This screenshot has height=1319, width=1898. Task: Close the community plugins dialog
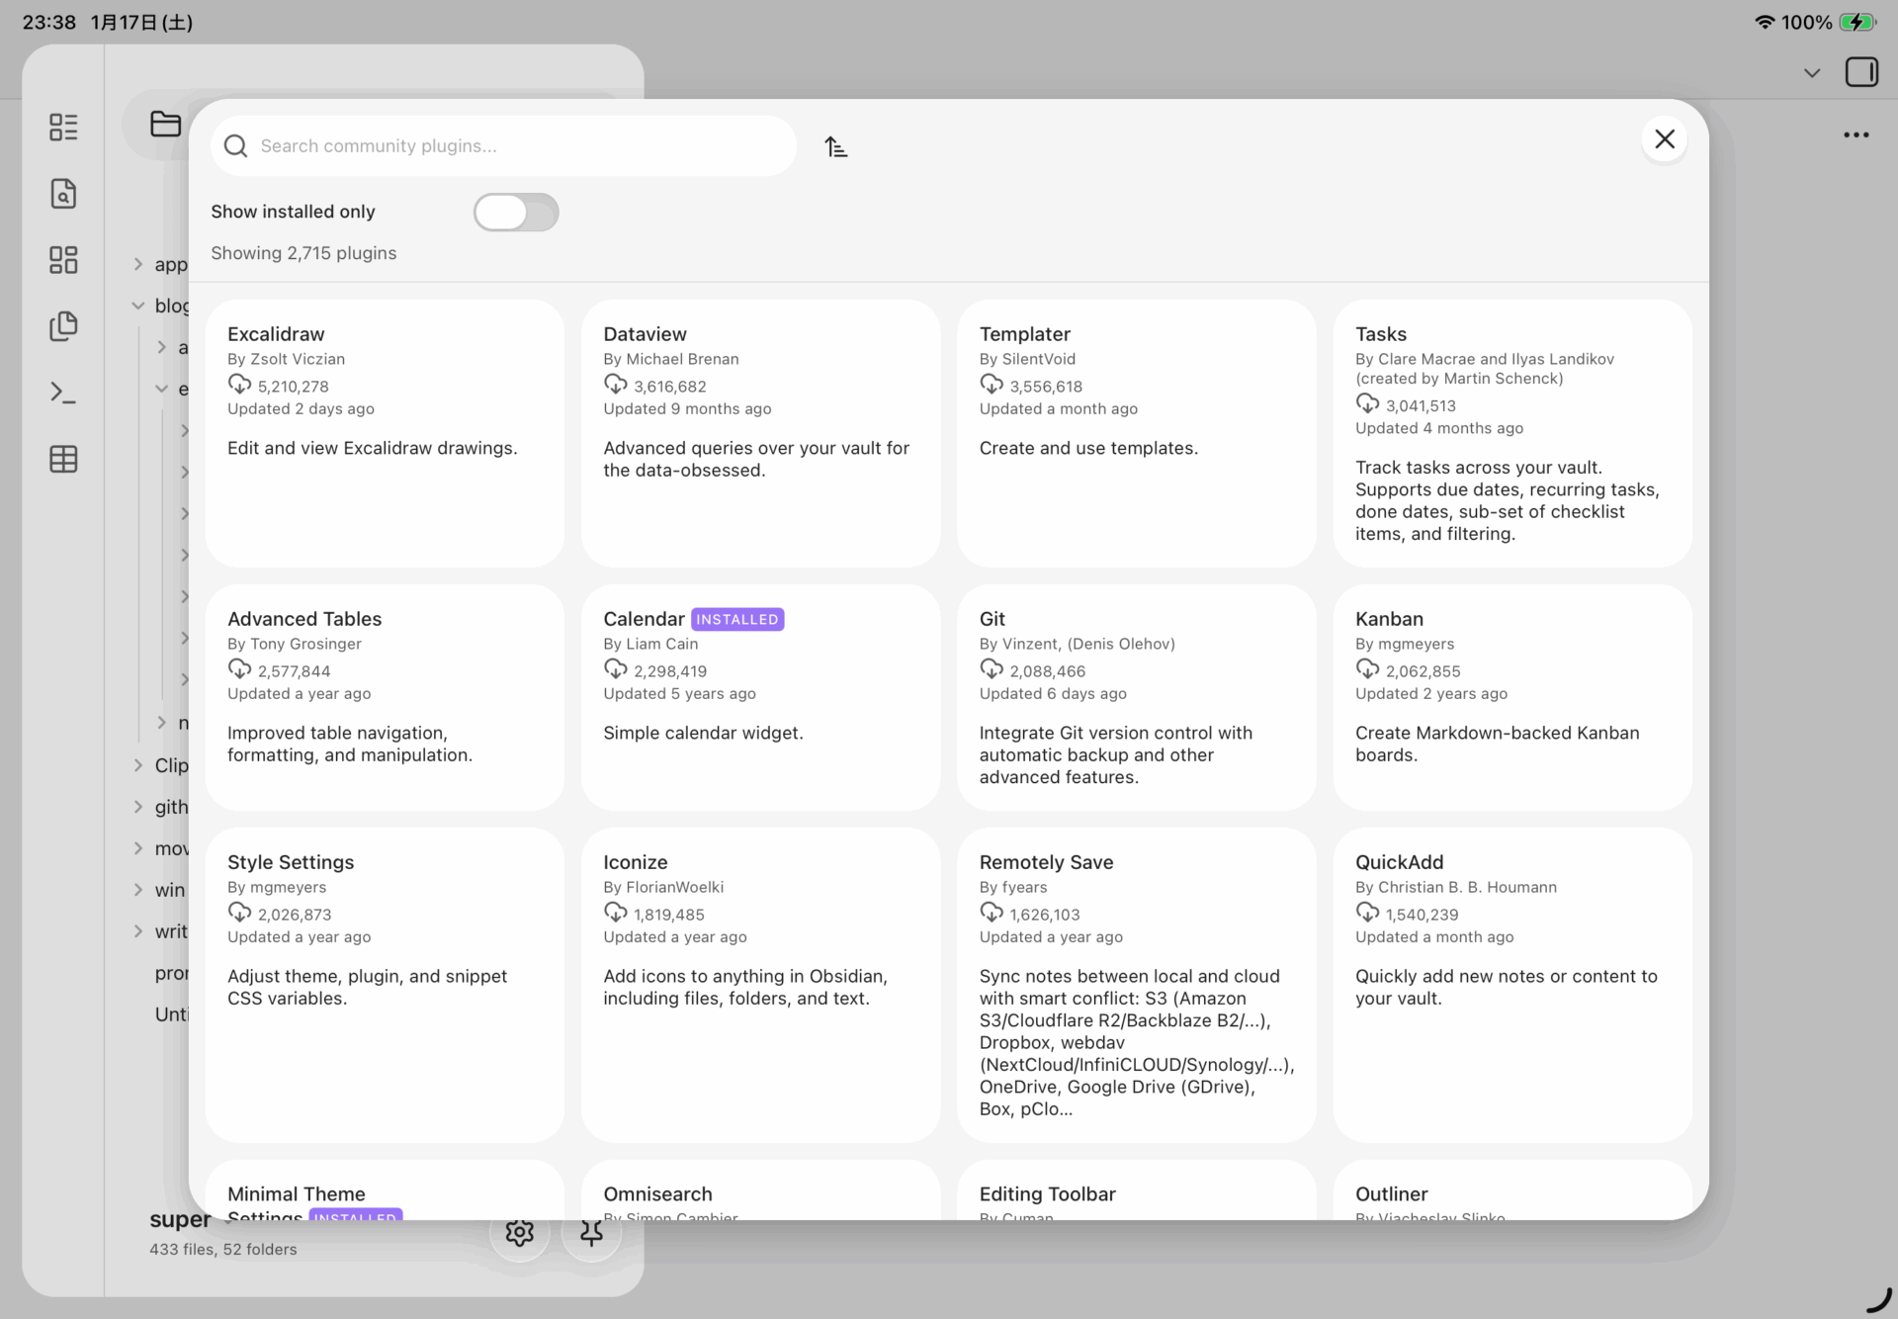pyautogui.click(x=1664, y=139)
